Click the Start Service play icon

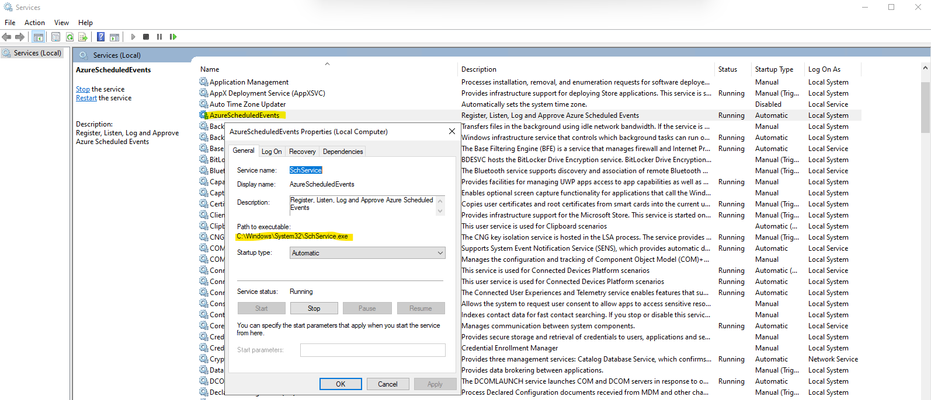pos(133,37)
